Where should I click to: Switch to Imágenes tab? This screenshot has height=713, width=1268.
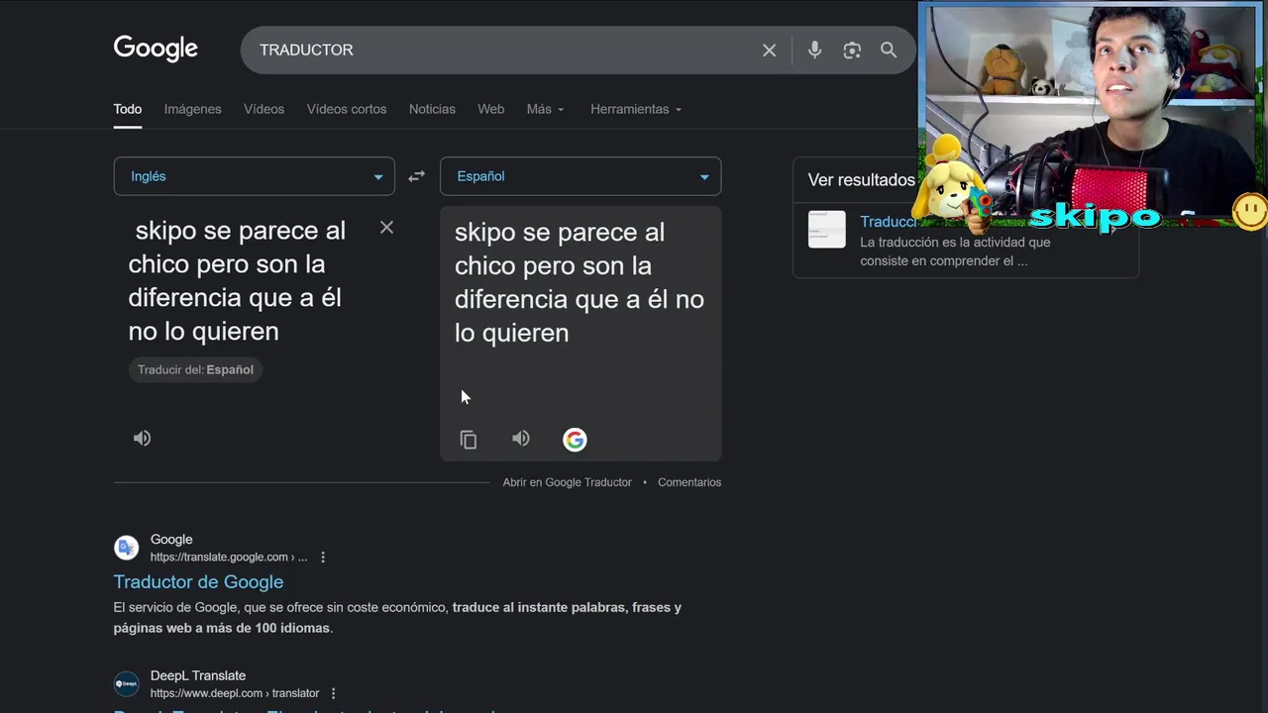pyautogui.click(x=193, y=109)
